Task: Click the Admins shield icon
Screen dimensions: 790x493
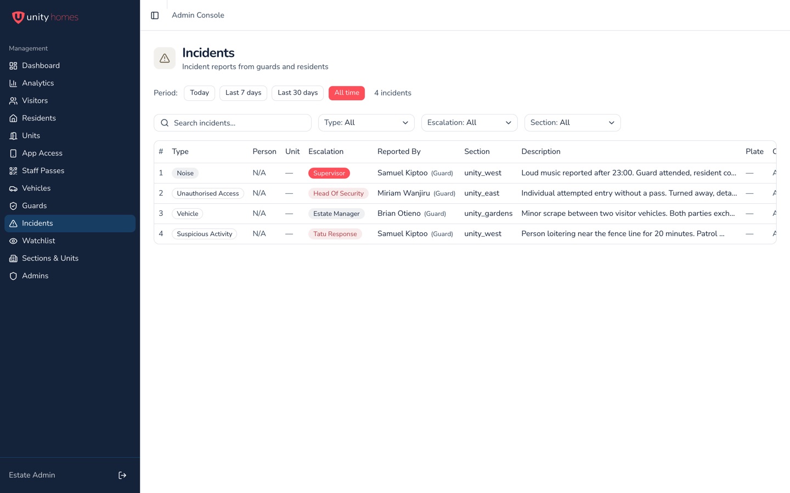Action: 13,276
